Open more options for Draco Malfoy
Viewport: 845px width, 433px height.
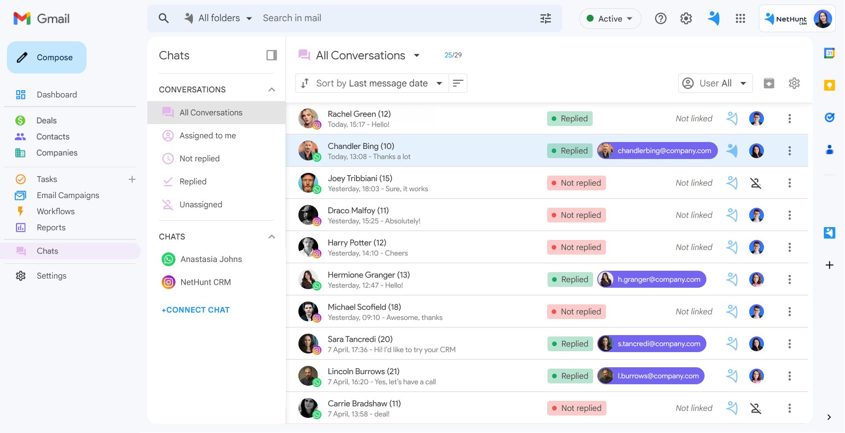[789, 215]
